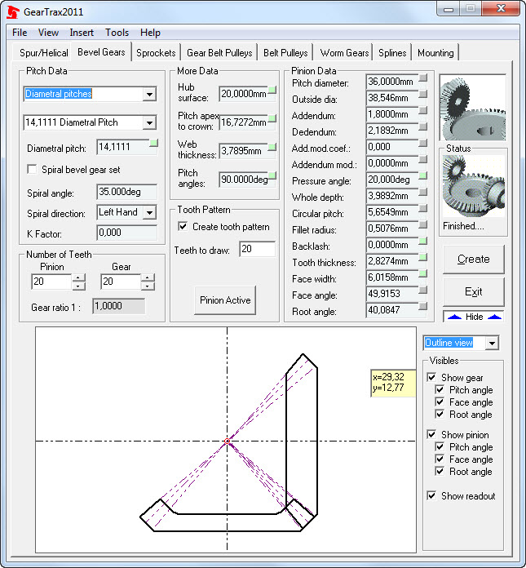Click the Teeth to draw input field

point(257,249)
